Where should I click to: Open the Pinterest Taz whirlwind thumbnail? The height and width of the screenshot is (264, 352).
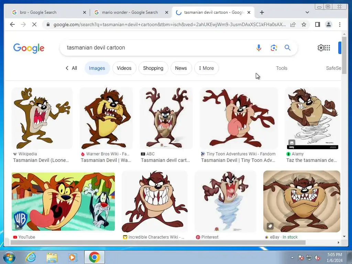[225, 201]
